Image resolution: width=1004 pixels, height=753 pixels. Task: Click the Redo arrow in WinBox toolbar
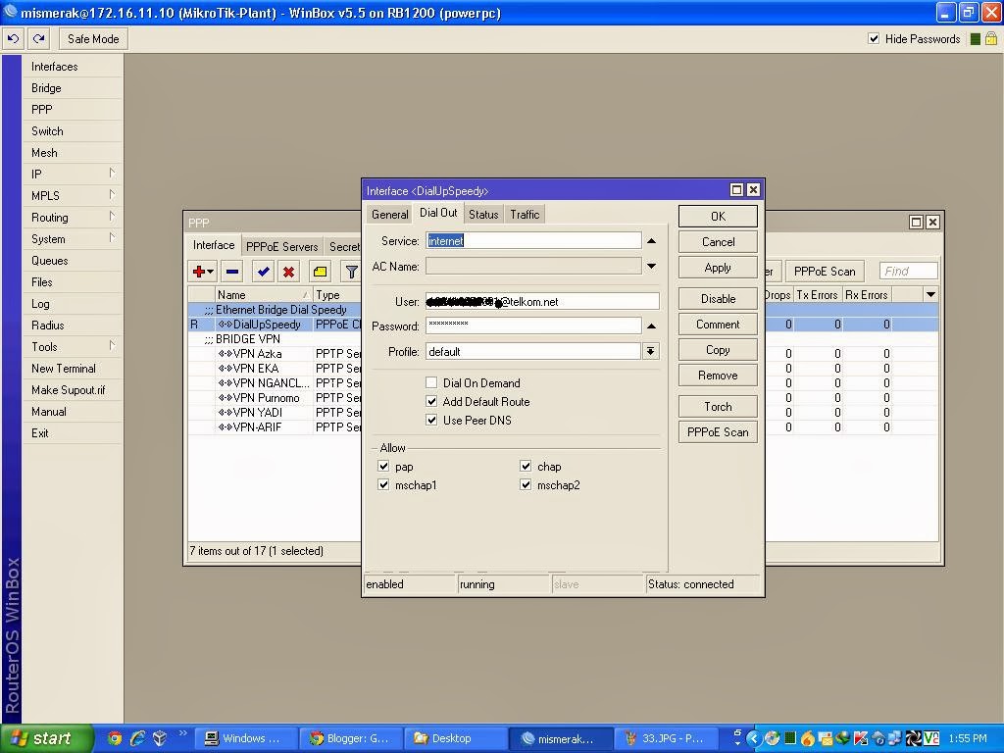pyautogui.click(x=38, y=39)
